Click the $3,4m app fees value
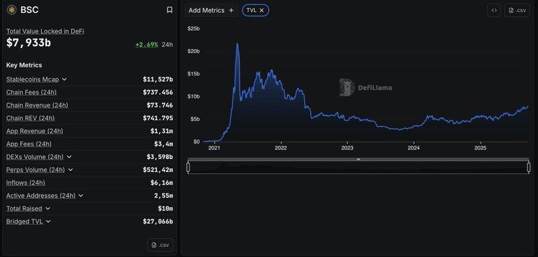 (x=163, y=144)
